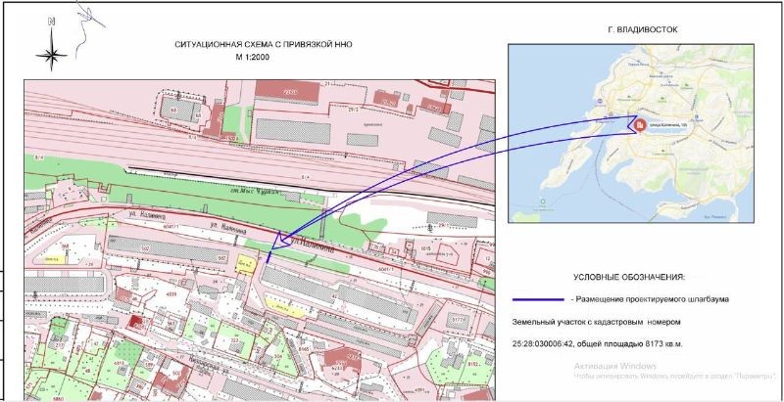Screen dimensions: 784x402
Task: Click the 'Г. ВЛАДИВОСТОК' heading
Action: [x=642, y=30]
